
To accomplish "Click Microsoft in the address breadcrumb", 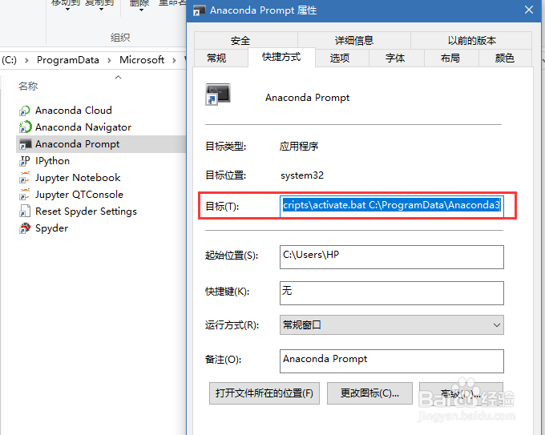I will pyautogui.click(x=142, y=60).
